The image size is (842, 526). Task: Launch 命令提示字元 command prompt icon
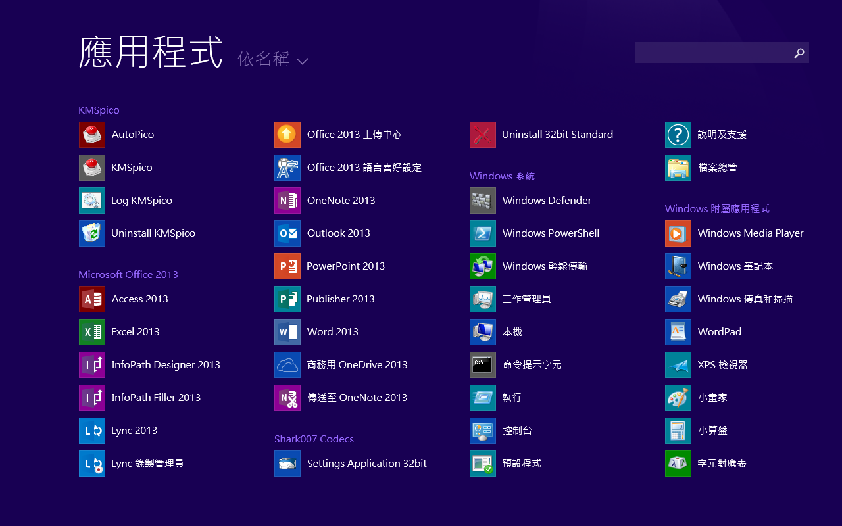(x=483, y=365)
